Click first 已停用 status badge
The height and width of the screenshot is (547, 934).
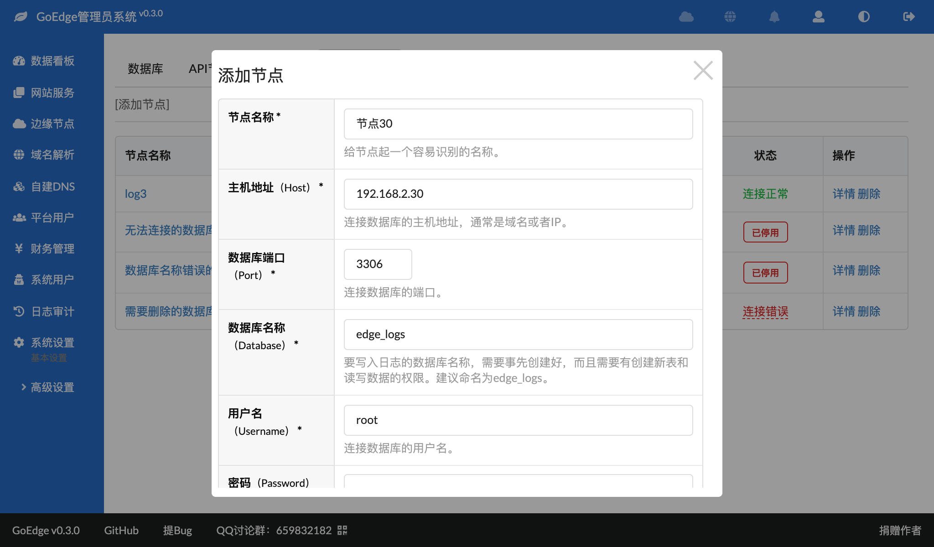click(x=765, y=232)
